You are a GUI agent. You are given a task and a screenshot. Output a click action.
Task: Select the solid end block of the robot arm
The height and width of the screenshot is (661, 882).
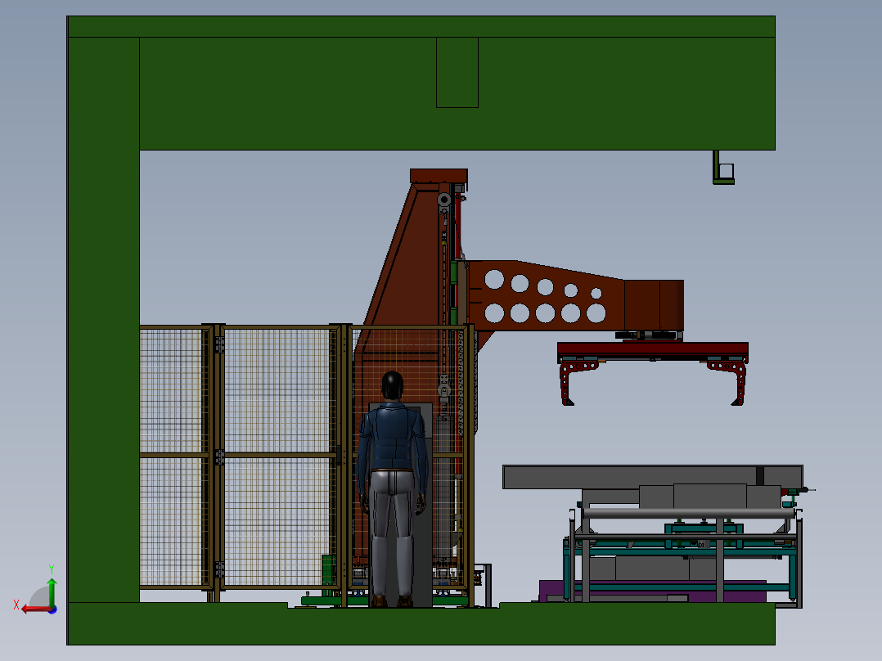[655, 305]
